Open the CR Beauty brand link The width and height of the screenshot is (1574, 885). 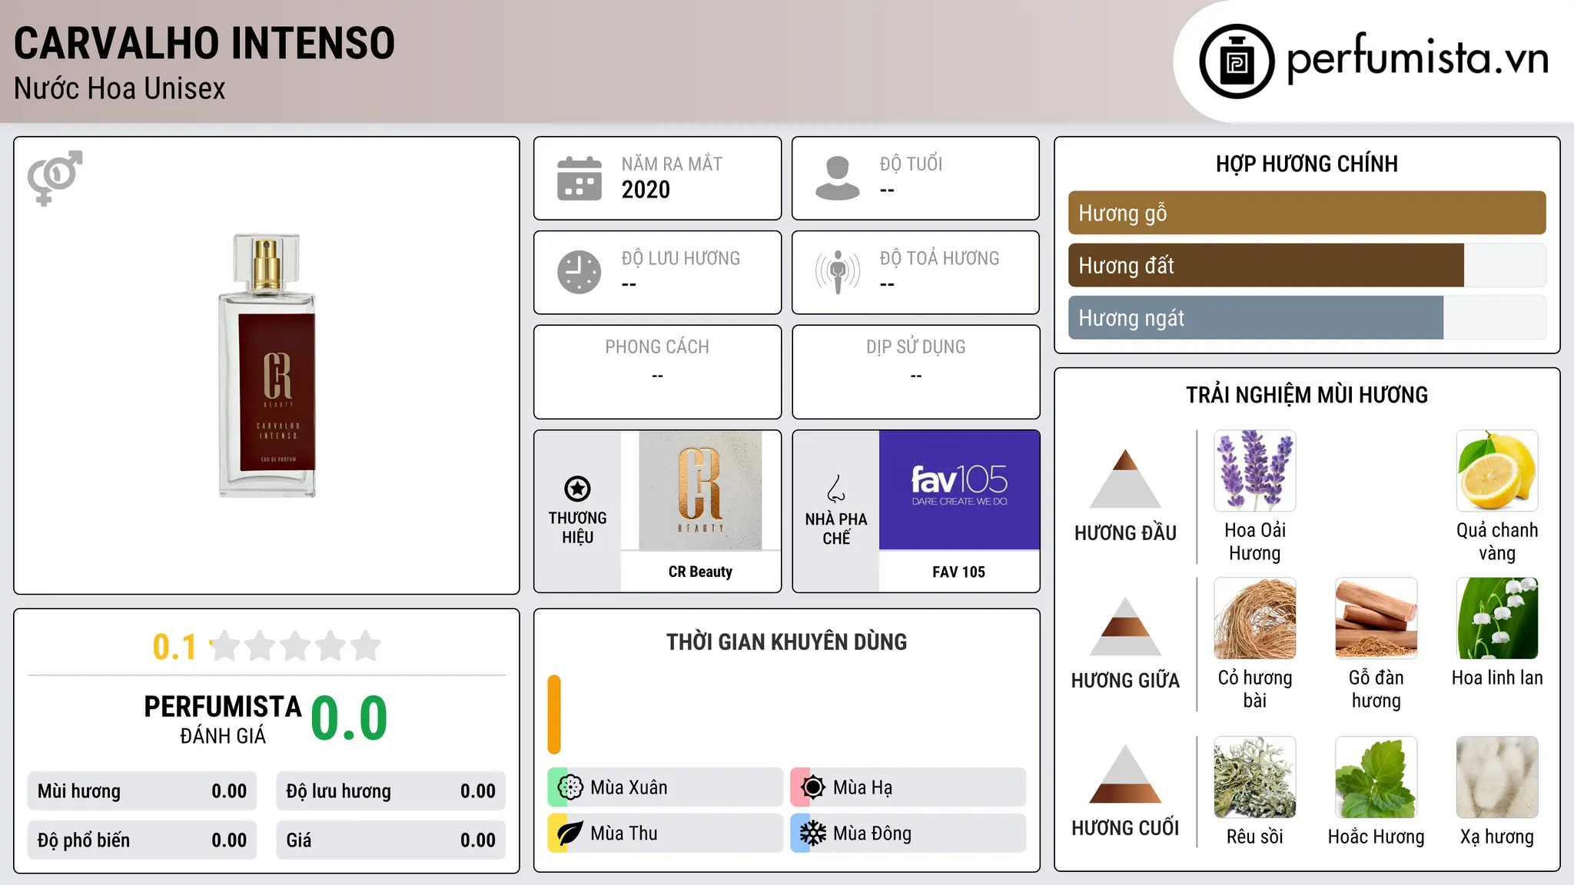click(700, 572)
